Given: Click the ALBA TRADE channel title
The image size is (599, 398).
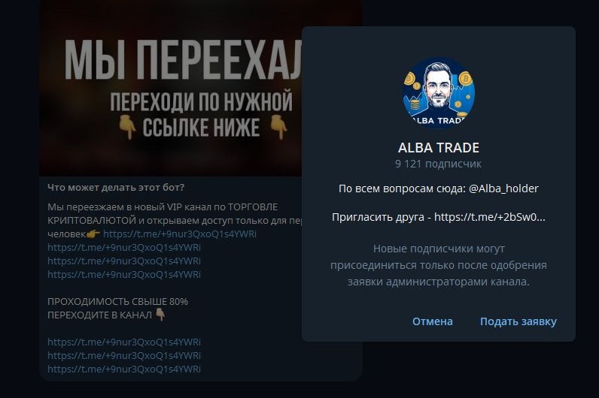Looking at the screenshot, I should (x=439, y=147).
